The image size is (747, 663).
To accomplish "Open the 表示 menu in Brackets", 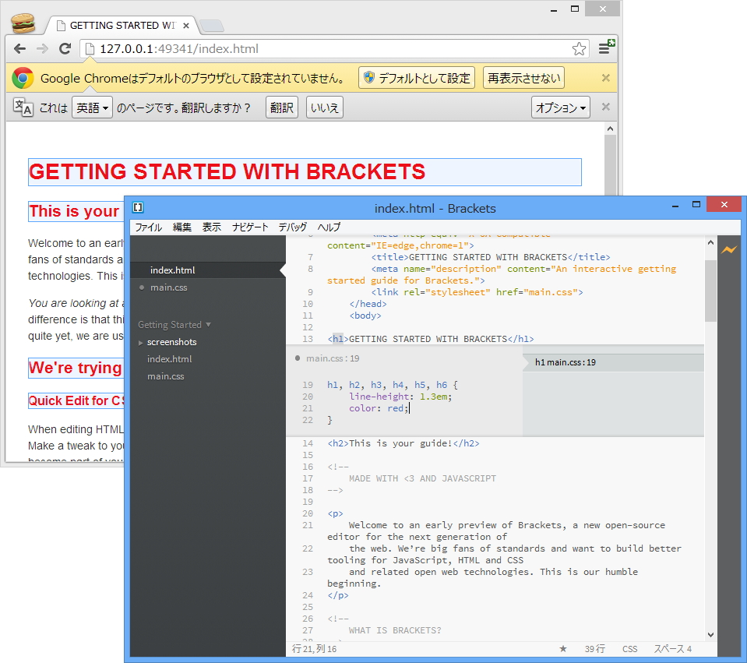I will [x=212, y=227].
